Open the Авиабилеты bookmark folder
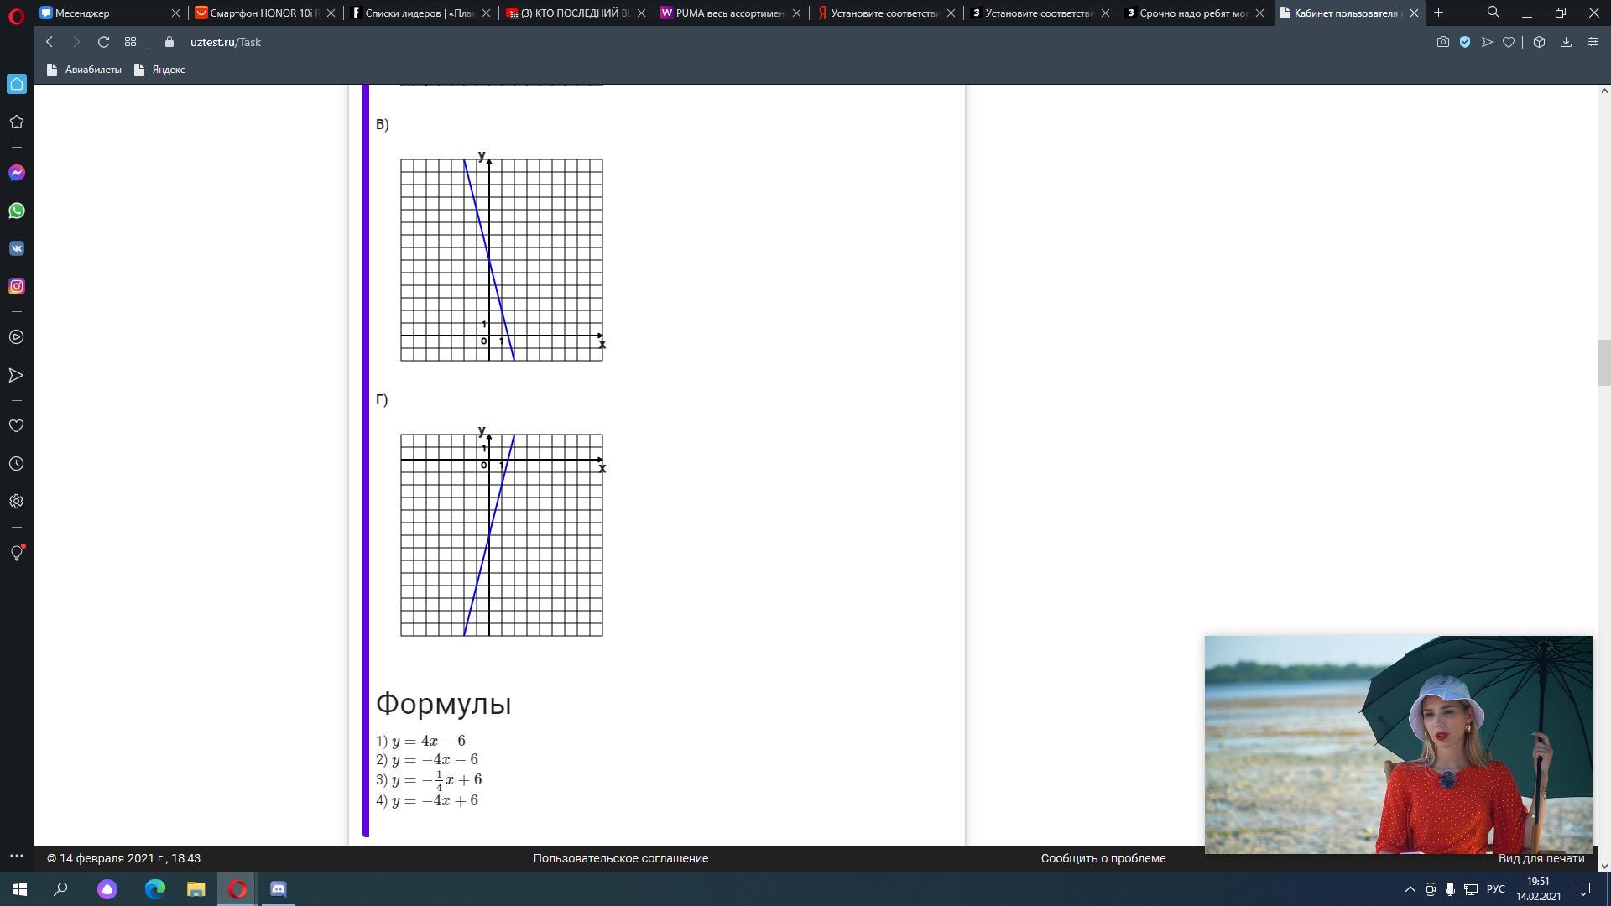The image size is (1611, 906). [84, 70]
